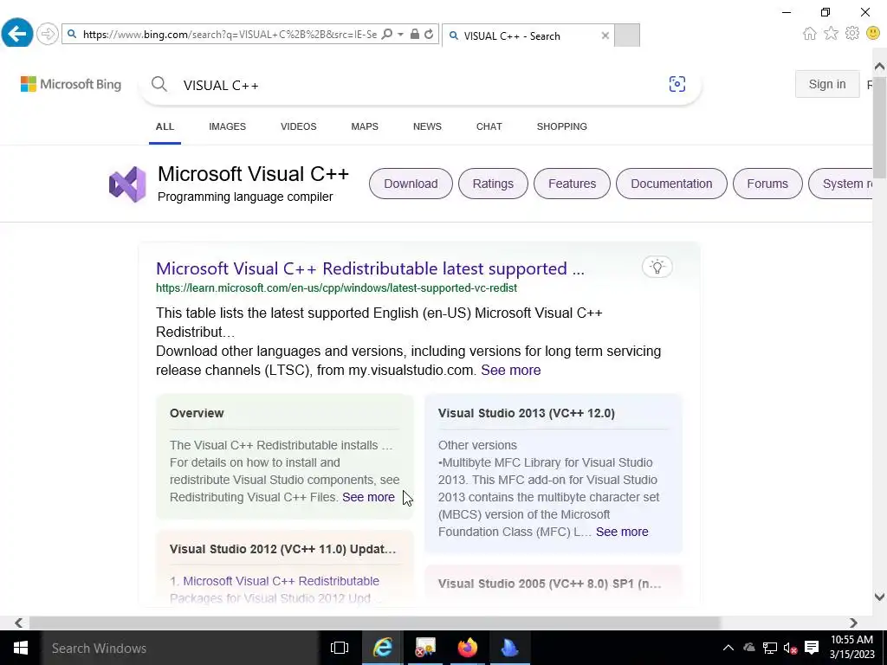Click the Visual Studio 2005 (VC++ 8.0) SP1 heading

(x=549, y=584)
